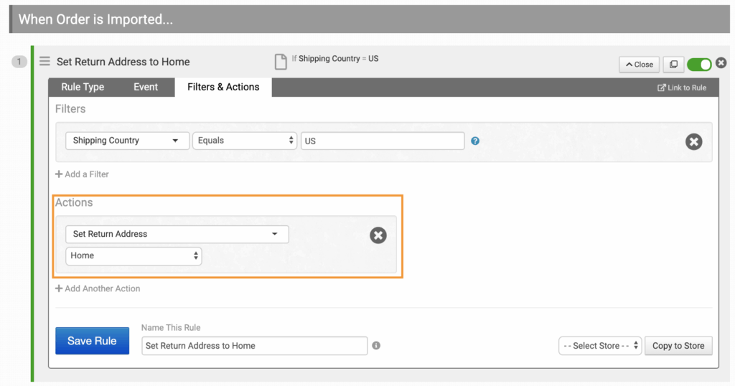The height and width of the screenshot is (386, 735).
Task: Open the Home return address dropdown
Action: pos(134,256)
